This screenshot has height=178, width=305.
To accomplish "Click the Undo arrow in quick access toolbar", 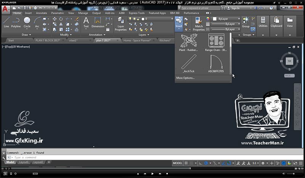I will coord(41,8).
